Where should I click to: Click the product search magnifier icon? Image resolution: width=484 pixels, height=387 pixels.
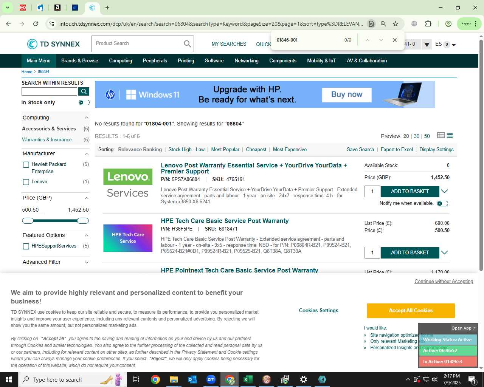(x=187, y=44)
